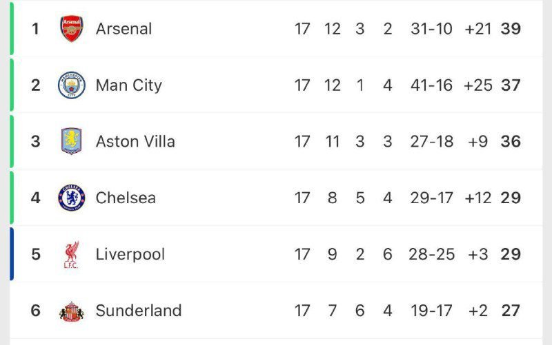Viewport: 552px width, 345px height.
Task: Open the Sunderland team name
Action: point(139,311)
